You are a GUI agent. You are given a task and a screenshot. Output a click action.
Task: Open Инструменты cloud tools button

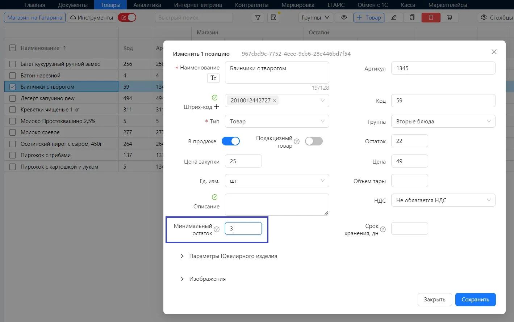pyautogui.click(x=92, y=17)
